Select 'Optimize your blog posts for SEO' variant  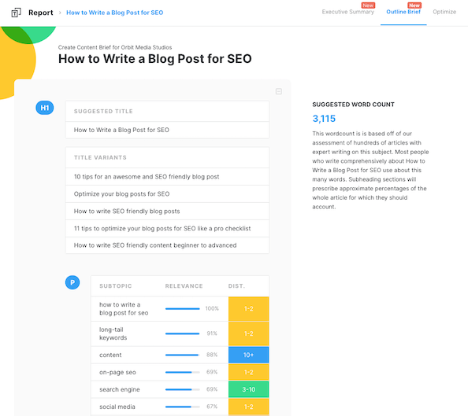coord(167,194)
